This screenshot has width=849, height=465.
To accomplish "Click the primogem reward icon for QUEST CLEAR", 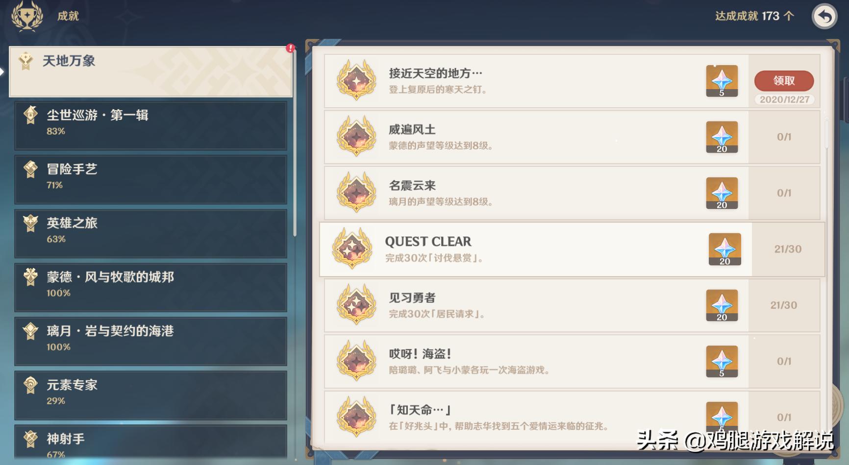I will (x=724, y=249).
